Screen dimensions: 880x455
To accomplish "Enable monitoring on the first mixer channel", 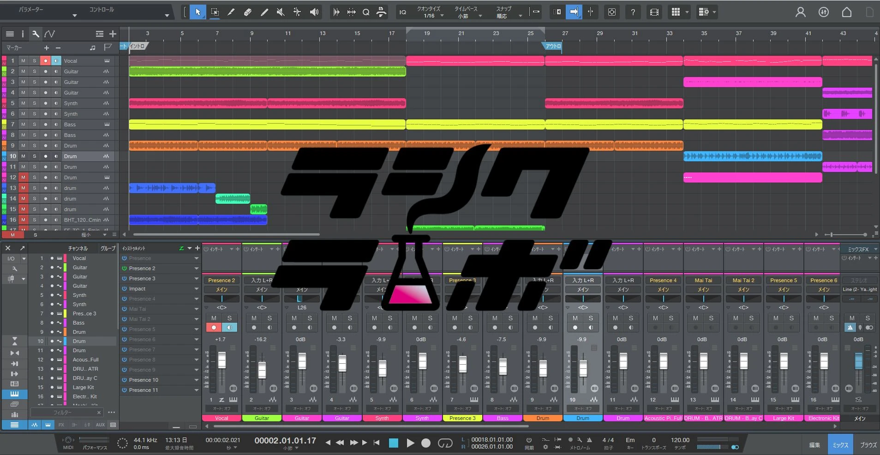I will pyautogui.click(x=230, y=327).
